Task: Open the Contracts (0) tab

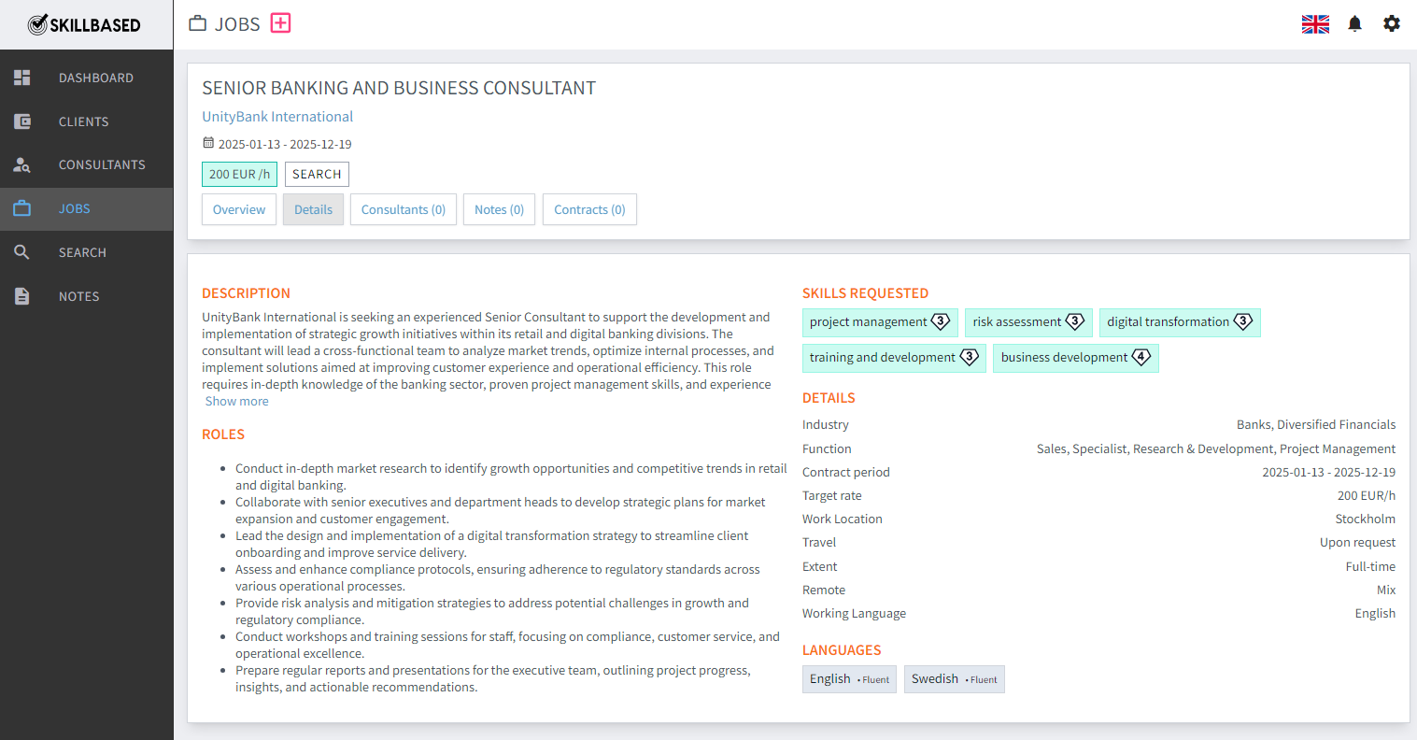Action: pos(589,210)
